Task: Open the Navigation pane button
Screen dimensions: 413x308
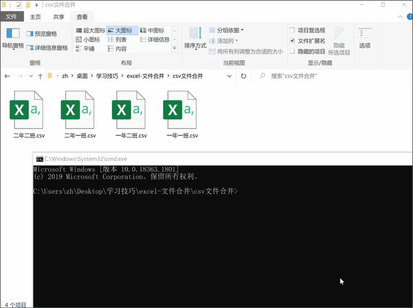Action: 13,38
